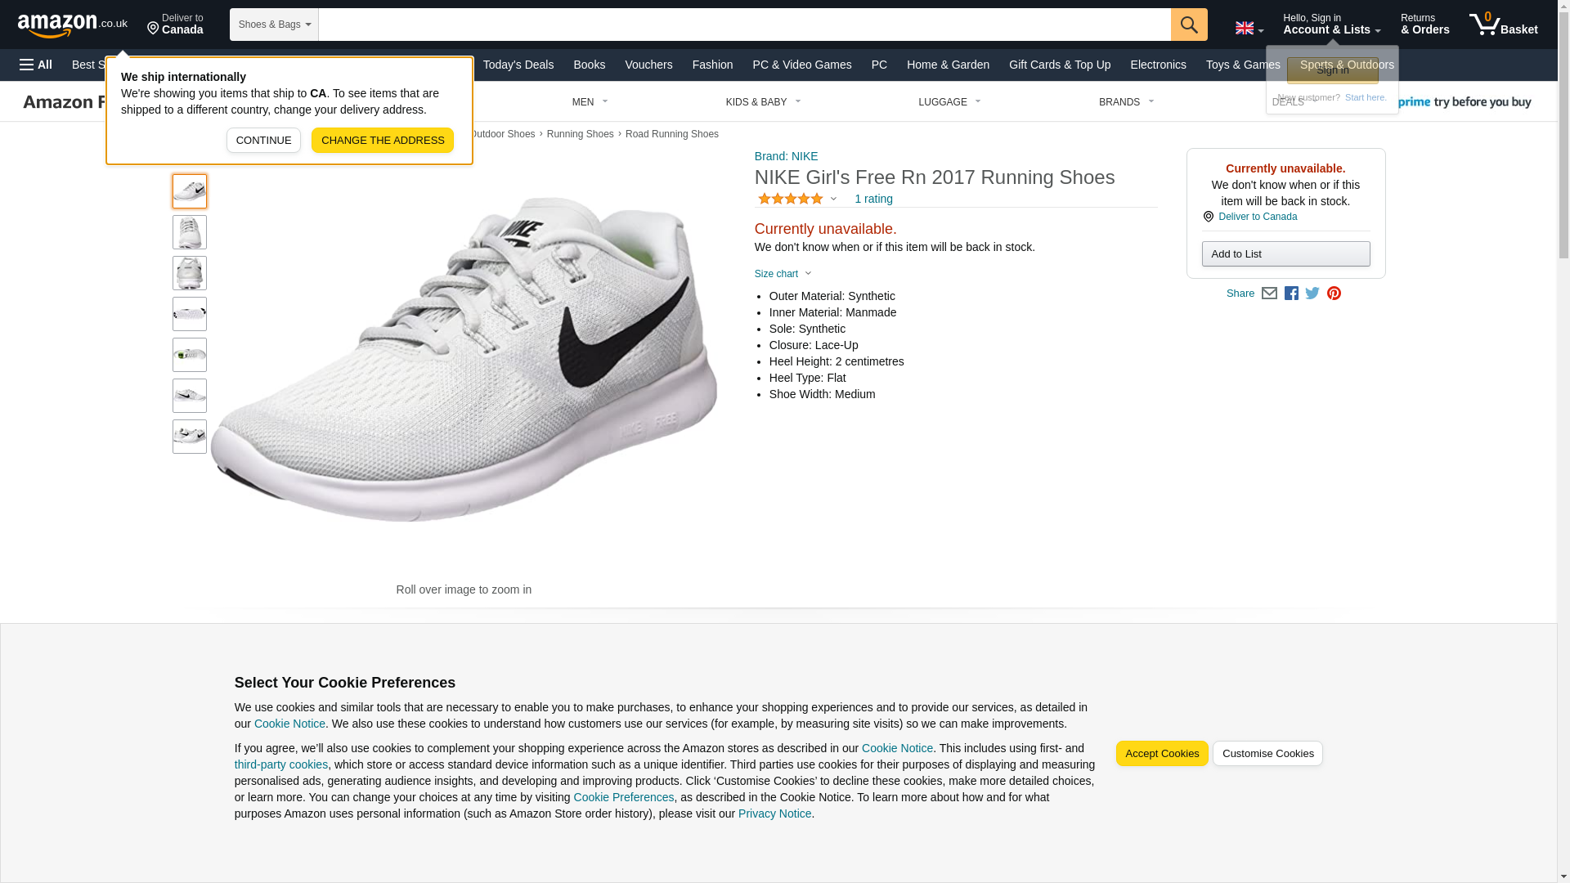1570x883 pixels.
Task: Open the language flag selector
Action: pos(1249,29)
